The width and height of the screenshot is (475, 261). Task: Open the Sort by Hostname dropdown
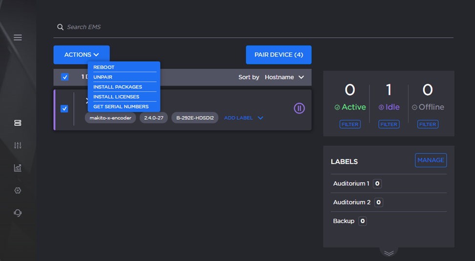tap(284, 77)
